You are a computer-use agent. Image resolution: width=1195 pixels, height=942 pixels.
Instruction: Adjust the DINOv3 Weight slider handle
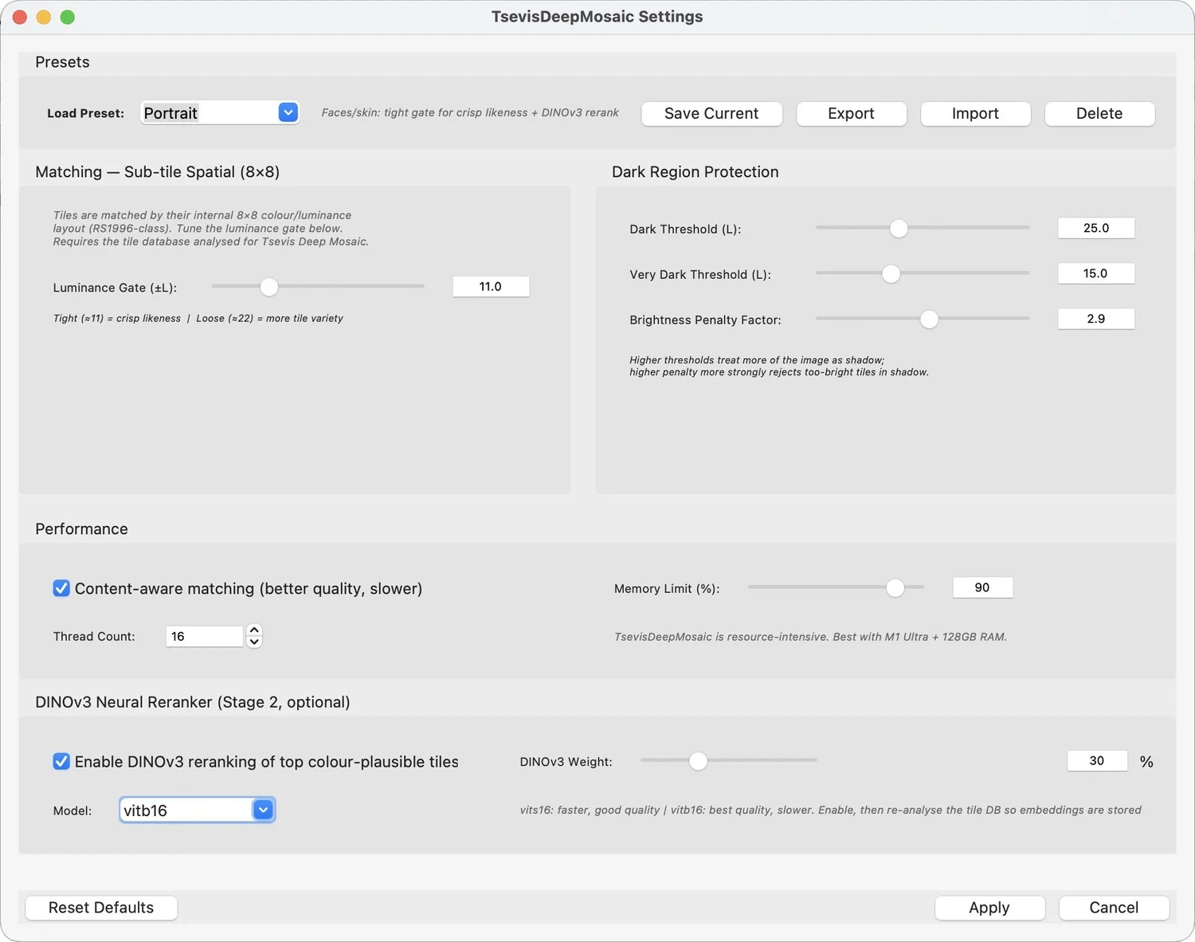698,760
